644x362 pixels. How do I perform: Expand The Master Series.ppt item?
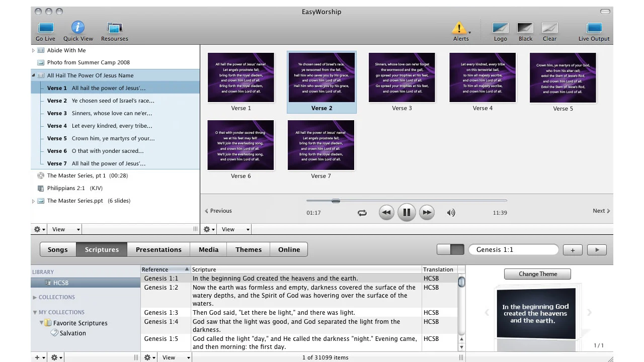(x=34, y=201)
